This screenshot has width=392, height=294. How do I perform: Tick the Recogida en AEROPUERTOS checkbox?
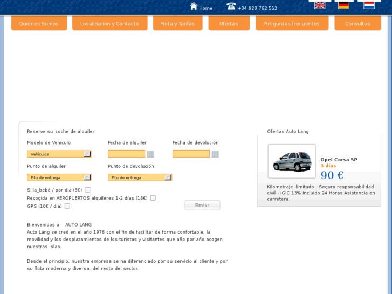click(x=153, y=198)
